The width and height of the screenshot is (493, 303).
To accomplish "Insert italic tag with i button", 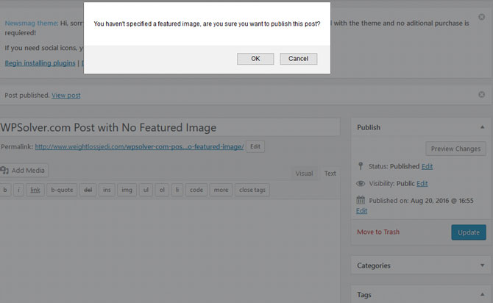I will pos(18,190).
